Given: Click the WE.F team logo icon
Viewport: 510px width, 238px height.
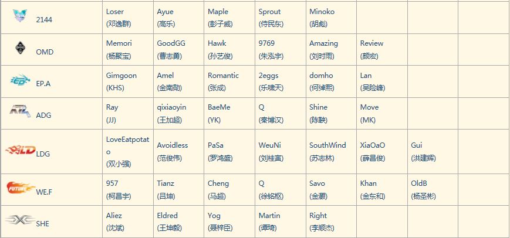Looking at the screenshot, I should pyautogui.click(x=21, y=188).
